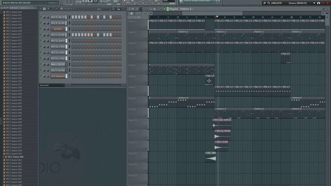Open the first Pattern 2 clip menu on Track 2
The image size is (331, 186).
[178, 32]
